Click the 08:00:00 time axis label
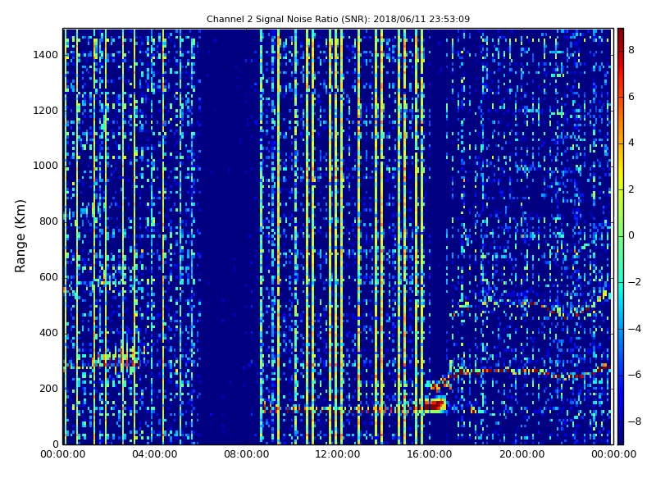 [247, 454]
